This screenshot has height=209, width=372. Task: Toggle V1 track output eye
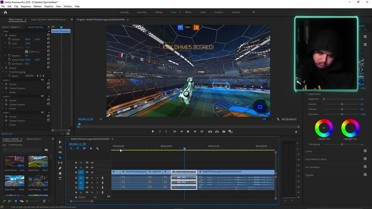[x=92, y=172]
